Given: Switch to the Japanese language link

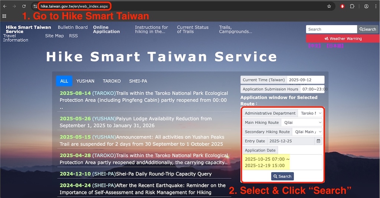Looking at the screenshot, I should tap(335, 46).
